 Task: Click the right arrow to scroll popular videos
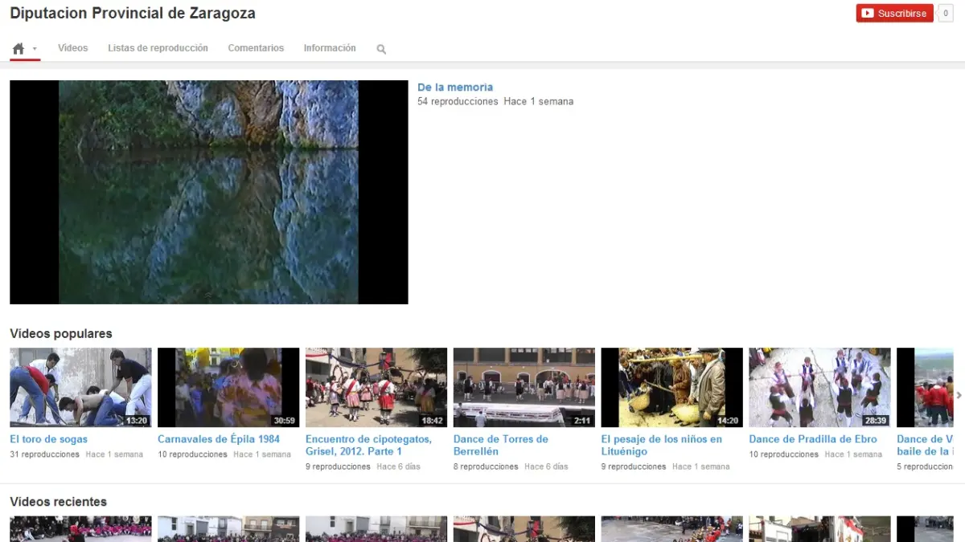click(959, 394)
